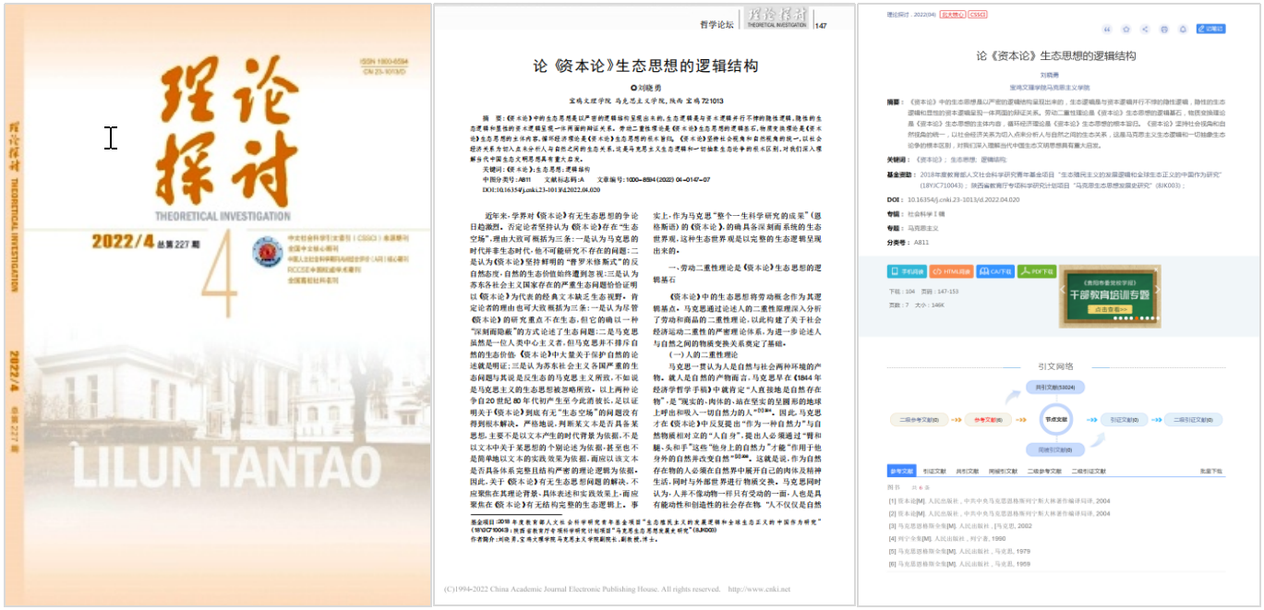Screen dimensions: 1264x610
Task: Click the 引文网络 section heading
Action: pyautogui.click(x=1054, y=366)
